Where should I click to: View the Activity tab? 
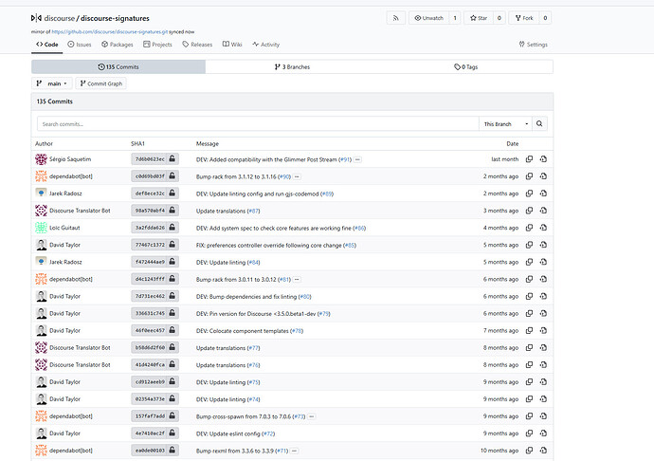tap(265, 45)
